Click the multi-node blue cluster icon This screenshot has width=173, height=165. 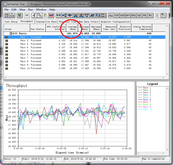click(x=92, y=15)
